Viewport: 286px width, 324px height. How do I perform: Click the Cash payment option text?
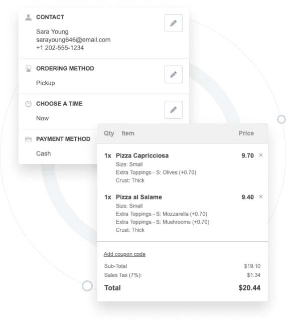click(x=43, y=153)
